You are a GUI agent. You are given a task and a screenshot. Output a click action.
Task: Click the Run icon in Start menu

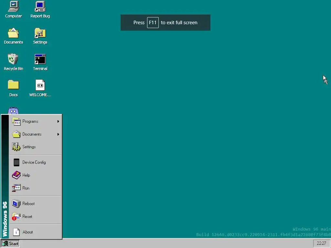pos(16,188)
